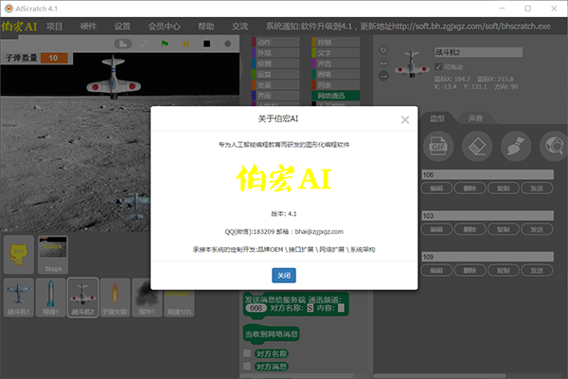Check the 对方消息 checkbox

[x=248, y=366]
